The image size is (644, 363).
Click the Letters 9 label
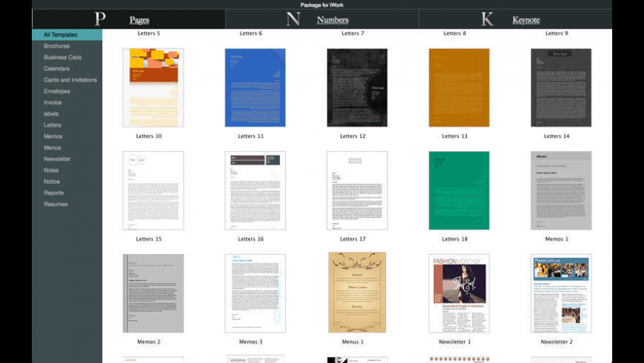pos(557,33)
